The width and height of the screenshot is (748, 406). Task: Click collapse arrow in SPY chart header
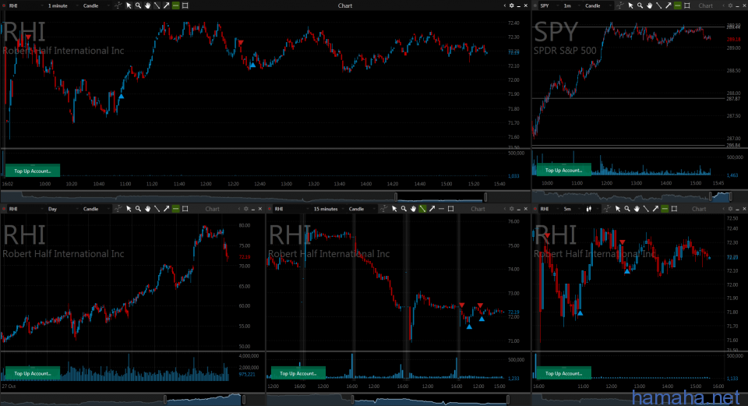[723, 5]
